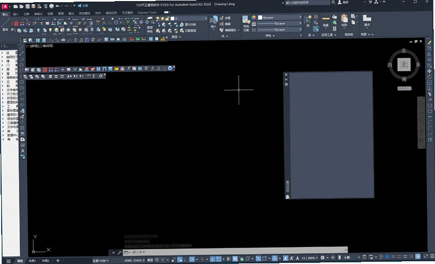Open the 比例 1:100 scale dropdown
Image resolution: width=435 pixels, height=264 pixels.
(100, 261)
